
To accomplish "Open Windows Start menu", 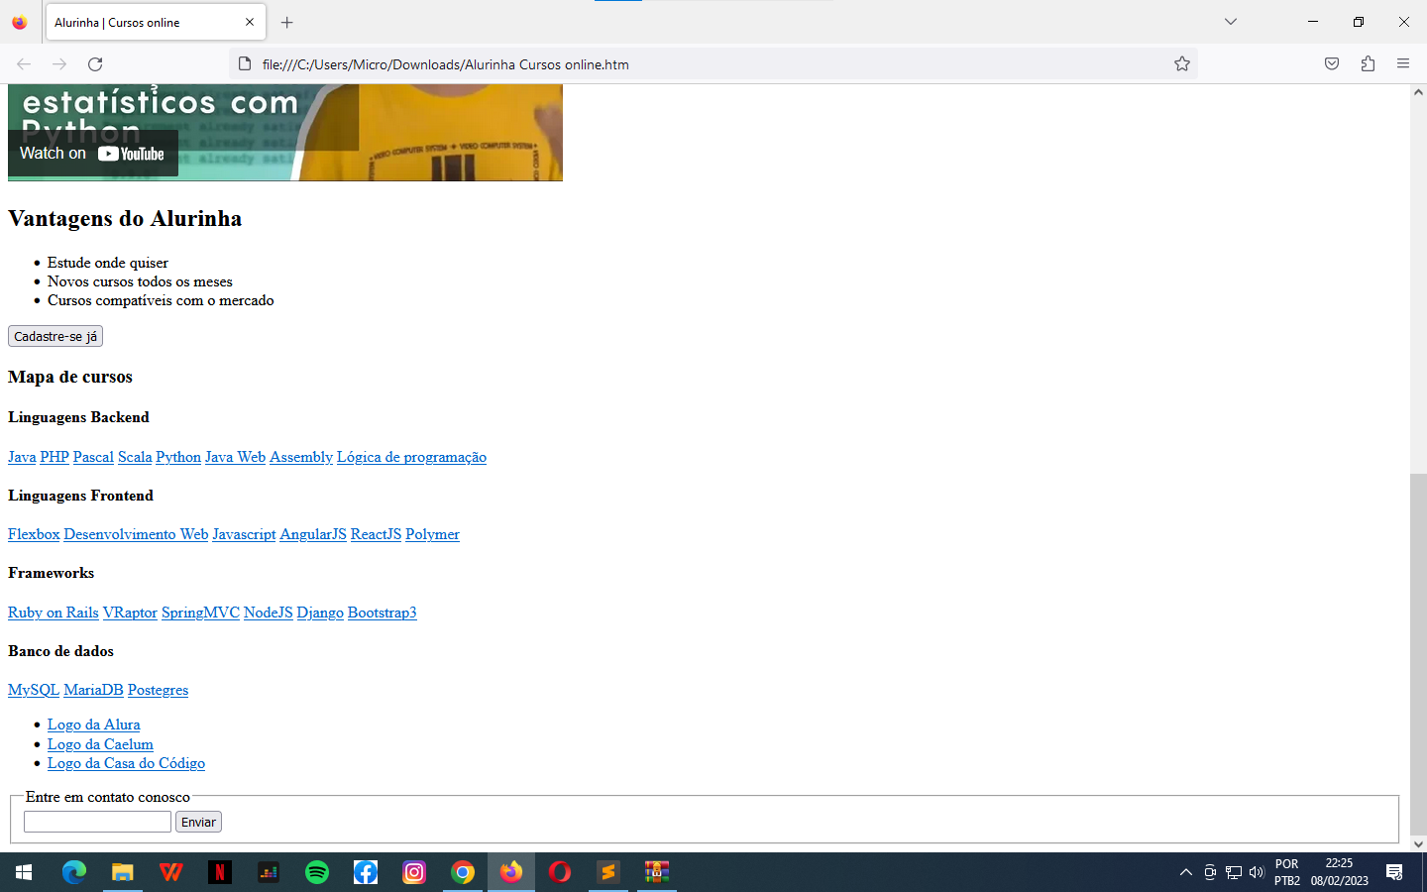I will point(24,872).
